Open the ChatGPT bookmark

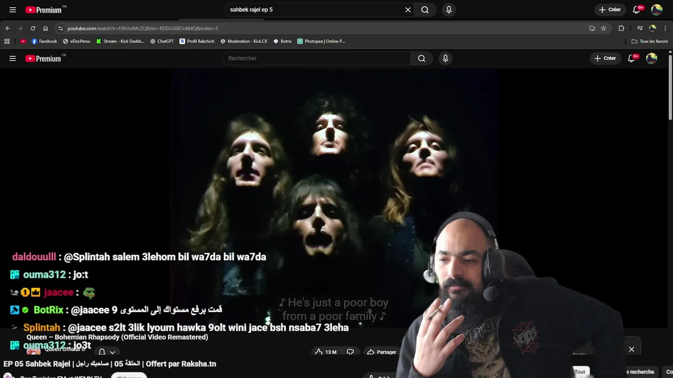tap(162, 41)
